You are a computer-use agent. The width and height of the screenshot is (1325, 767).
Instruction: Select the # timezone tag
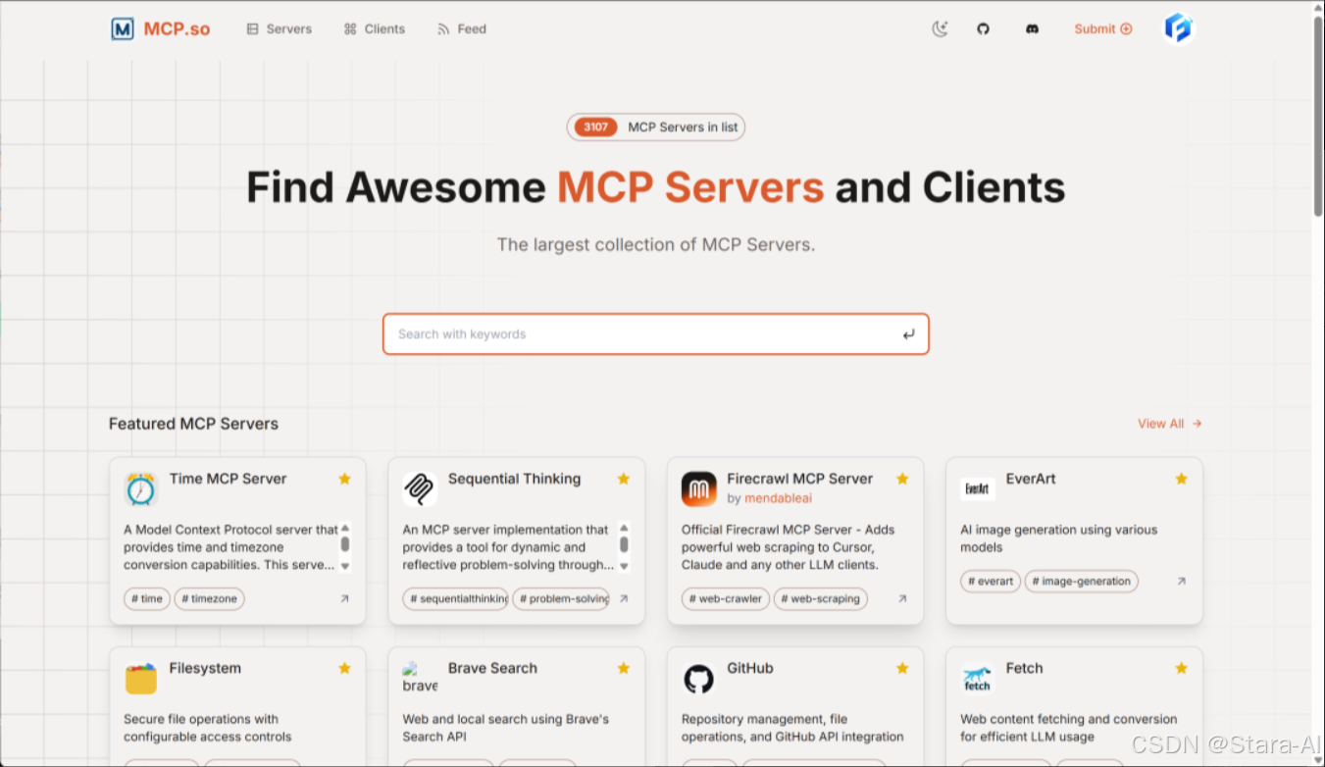(210, 598)
